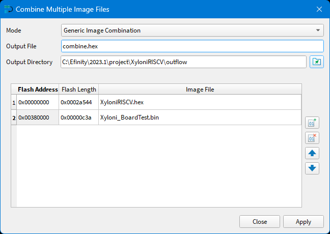Click the Apply button

tap(304, 222)
